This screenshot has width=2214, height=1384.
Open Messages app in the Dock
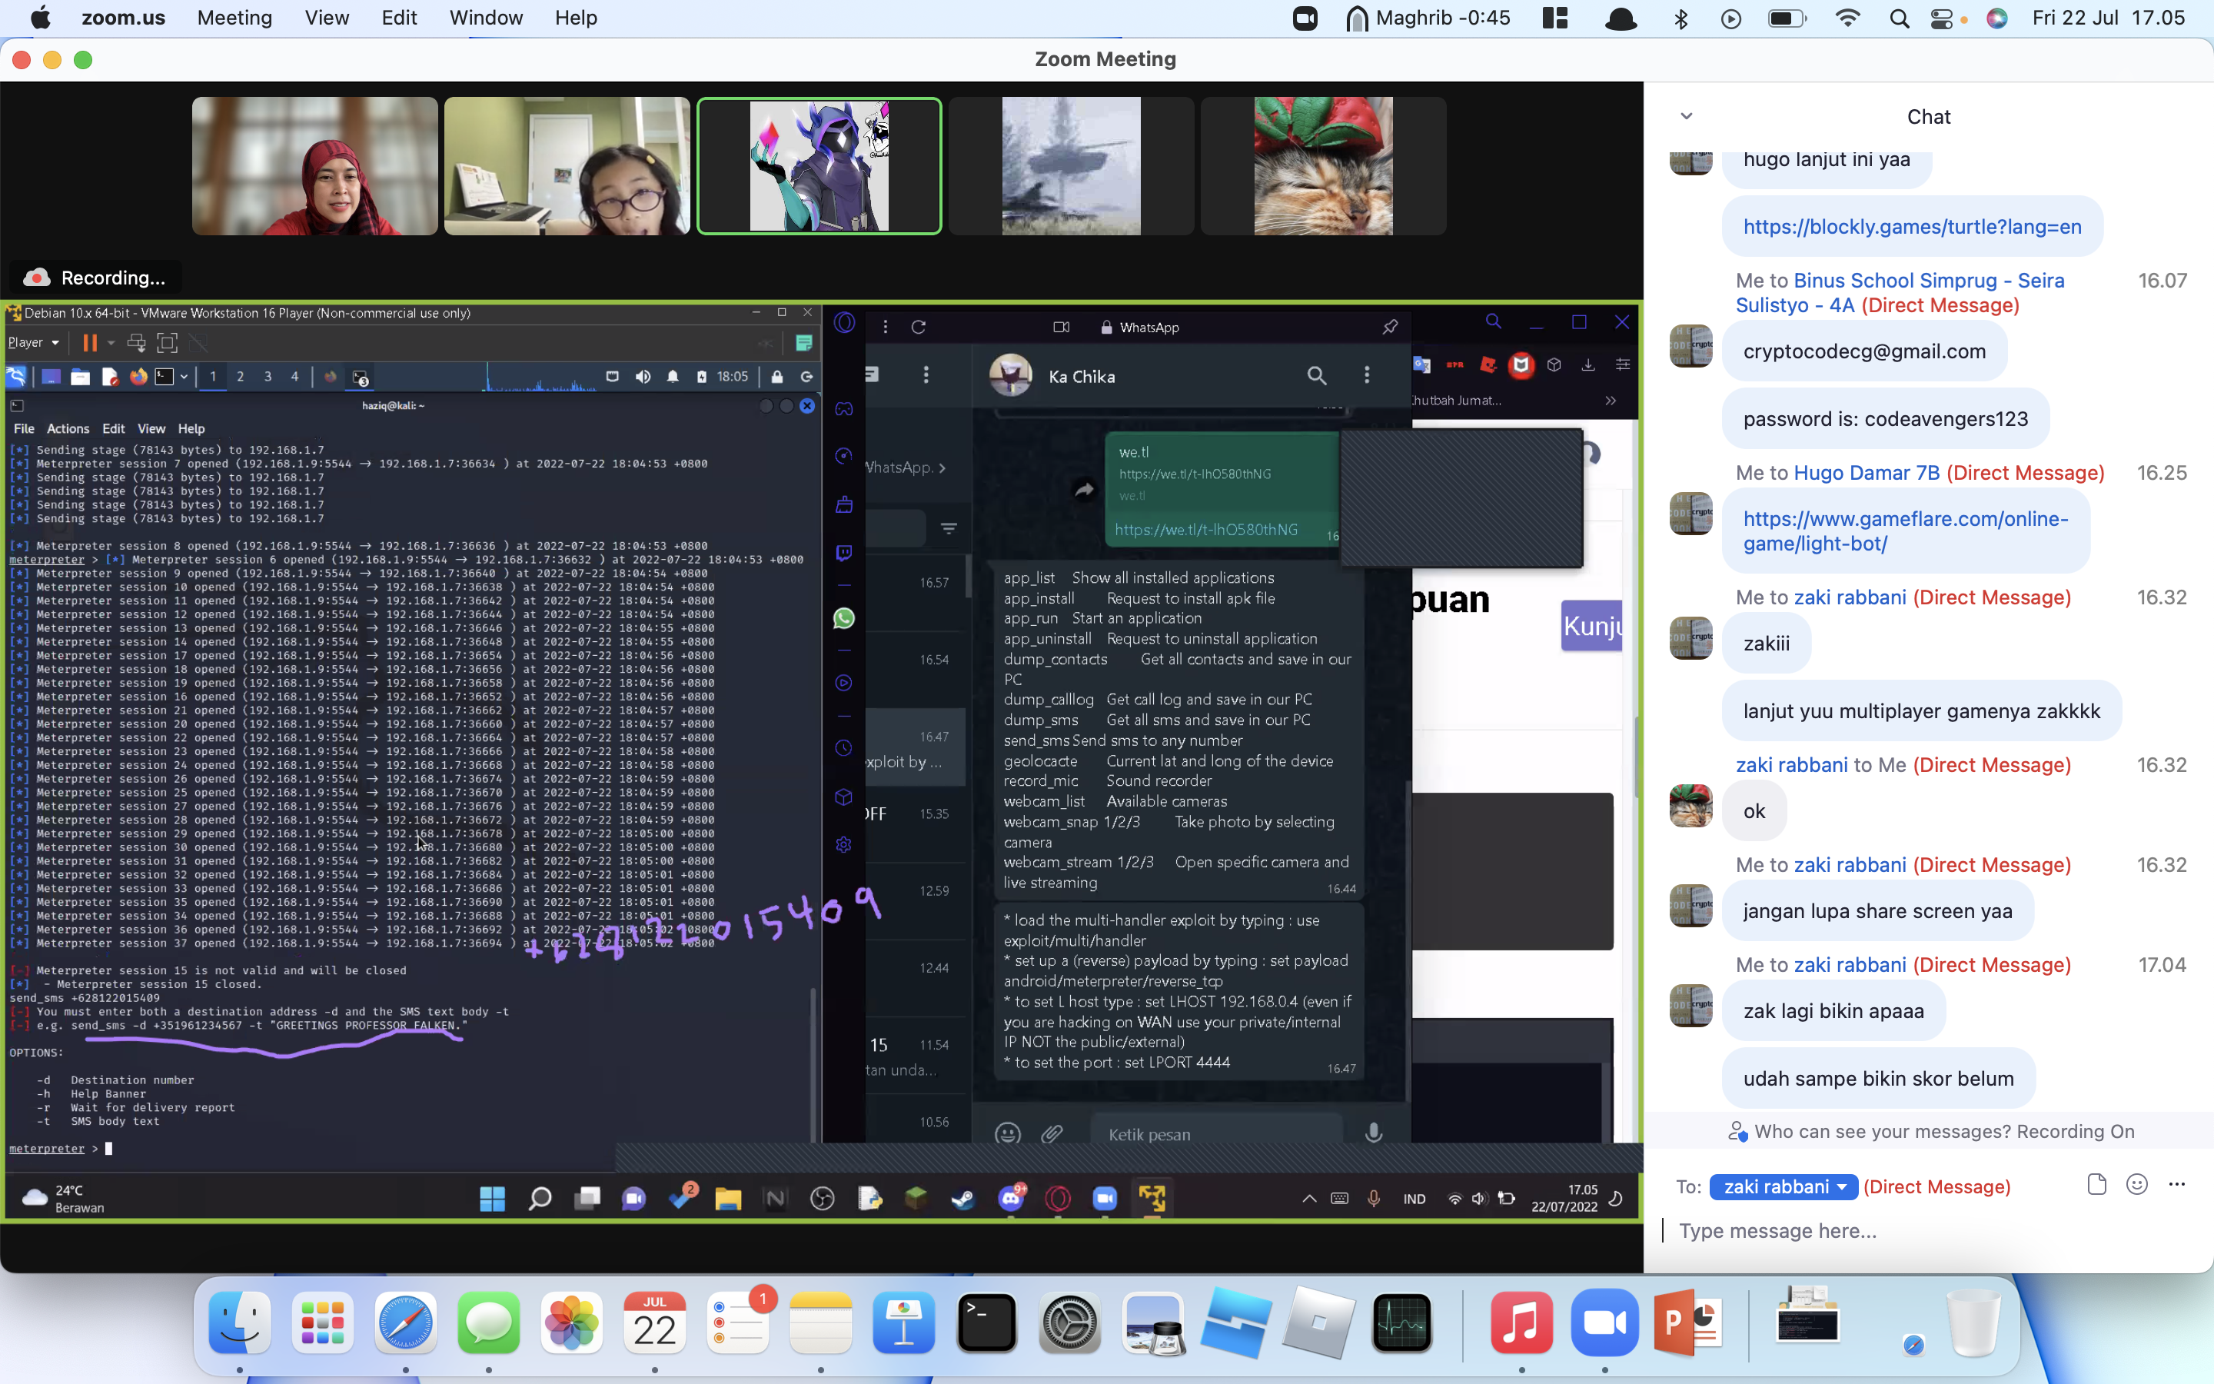tap(489, 1322)
